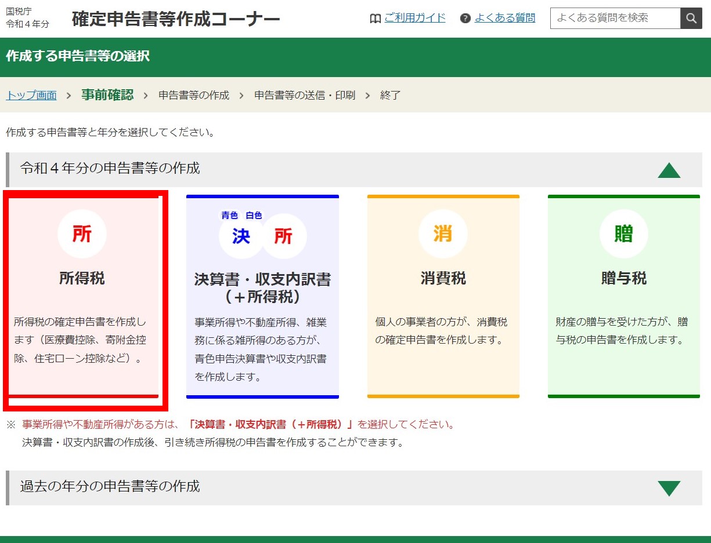Open the よくある質問 link
This screenshot has width=711, height=543.
tap(504, 18)
